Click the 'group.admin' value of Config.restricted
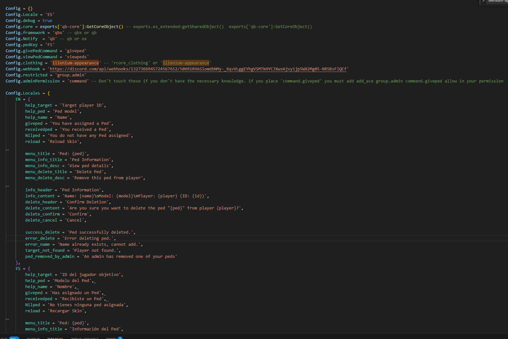 tap(71, 75)
